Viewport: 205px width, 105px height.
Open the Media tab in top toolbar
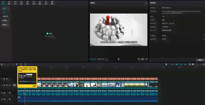[x=3, y=3]
